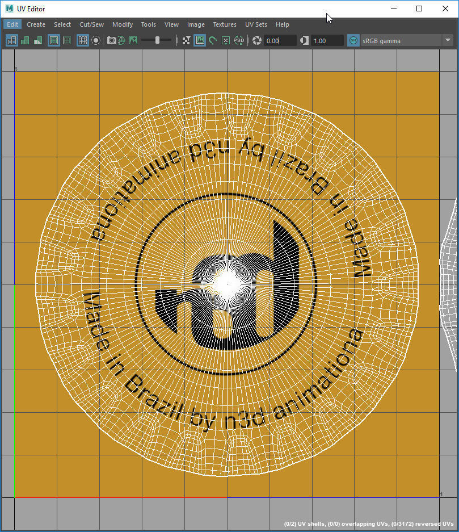Click the UV shells status text
The height and width of the screenshot is (532, 459).
click(368, 524)
